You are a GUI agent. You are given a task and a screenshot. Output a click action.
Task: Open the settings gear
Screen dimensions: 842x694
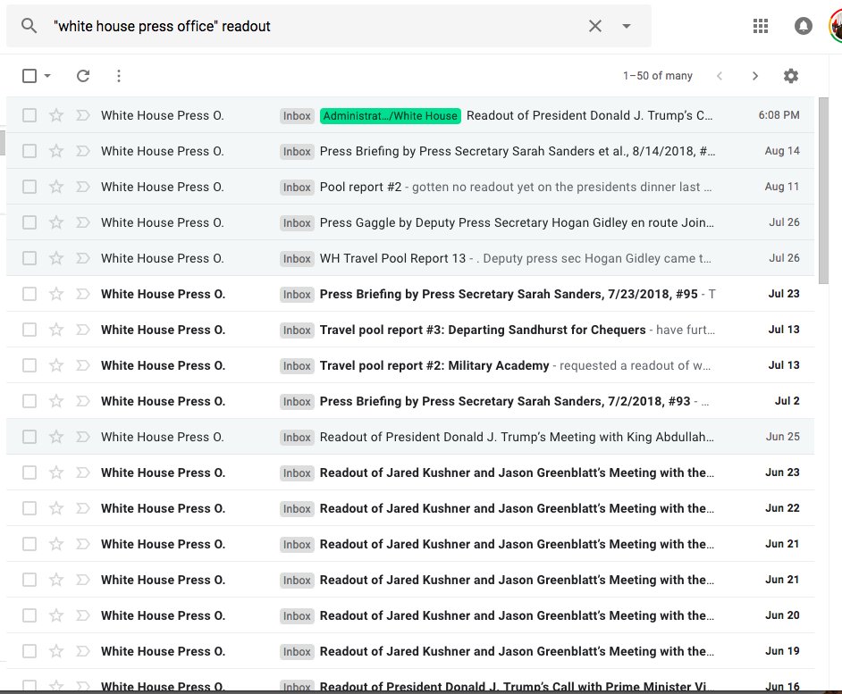coord(791,76)
